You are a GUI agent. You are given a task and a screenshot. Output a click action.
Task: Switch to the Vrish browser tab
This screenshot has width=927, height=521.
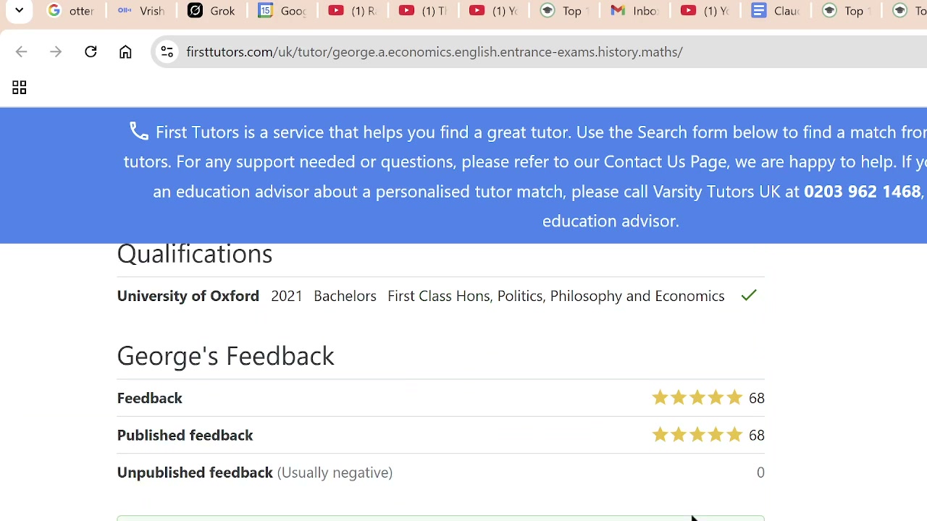click(141, 11)
